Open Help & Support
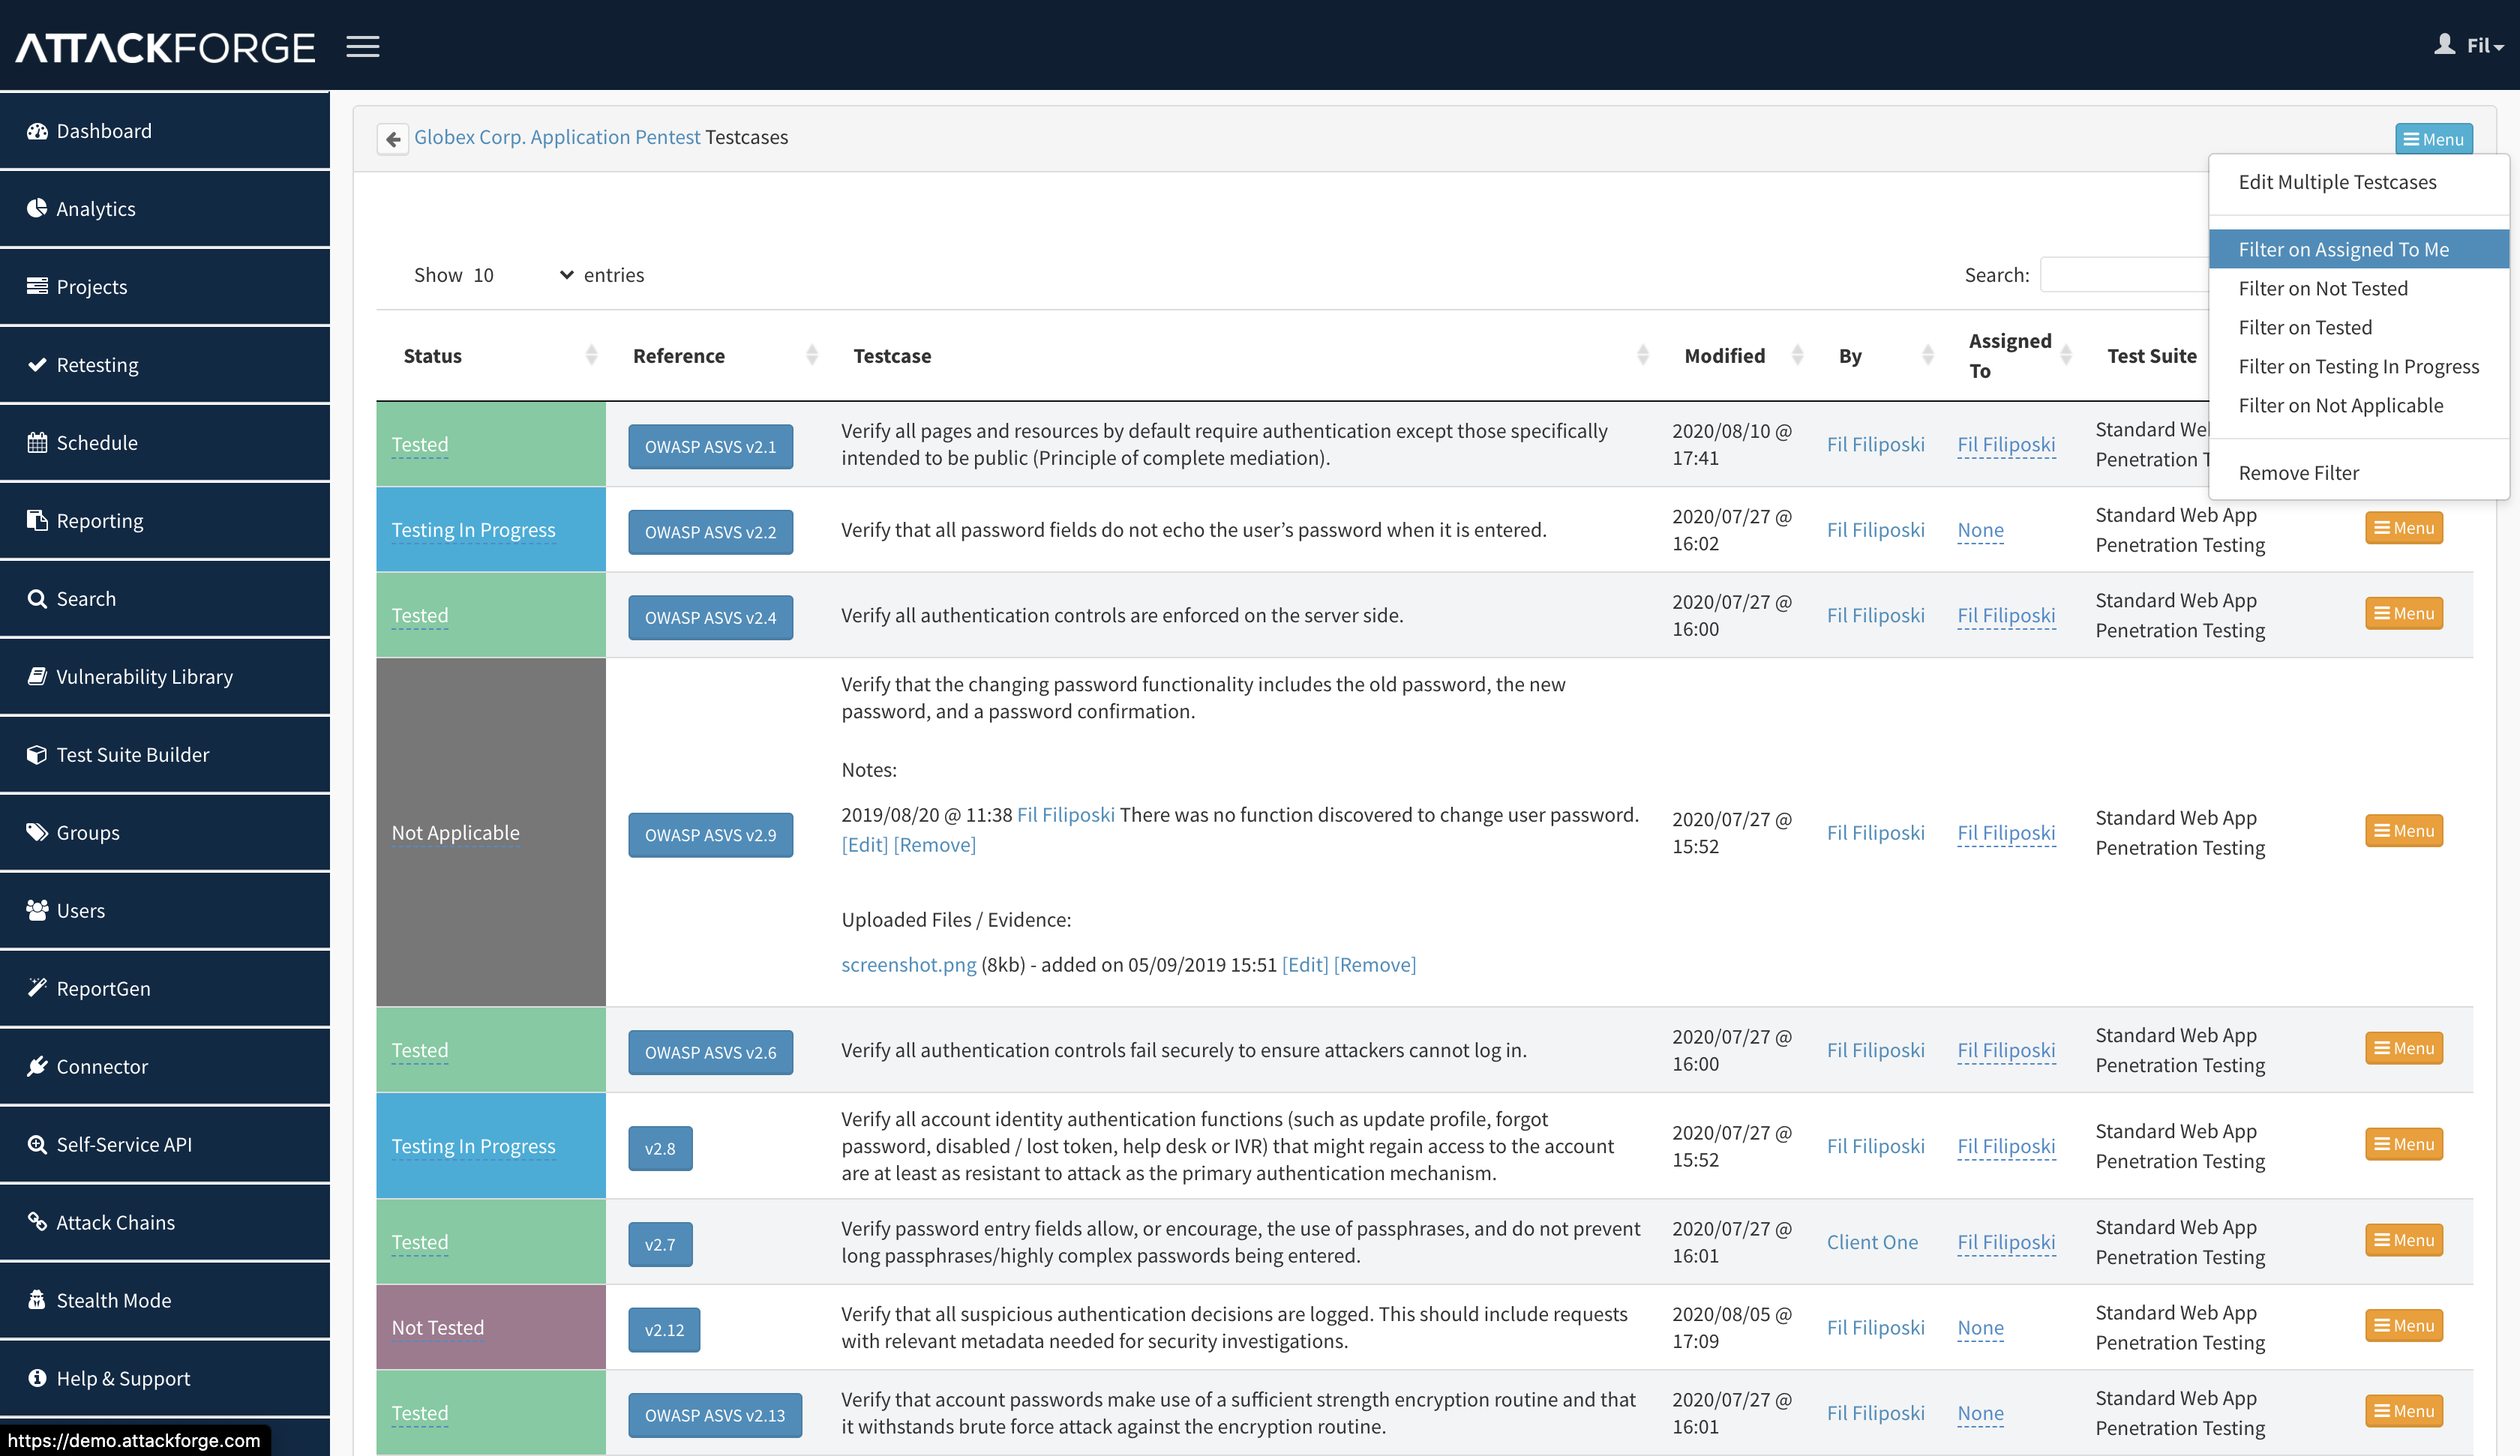The width and height of the screenshot is (2520, 1456). tap(165, 1379)
